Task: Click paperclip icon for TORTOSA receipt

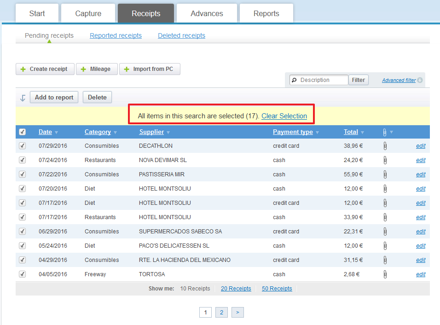Action: [385, 274]
